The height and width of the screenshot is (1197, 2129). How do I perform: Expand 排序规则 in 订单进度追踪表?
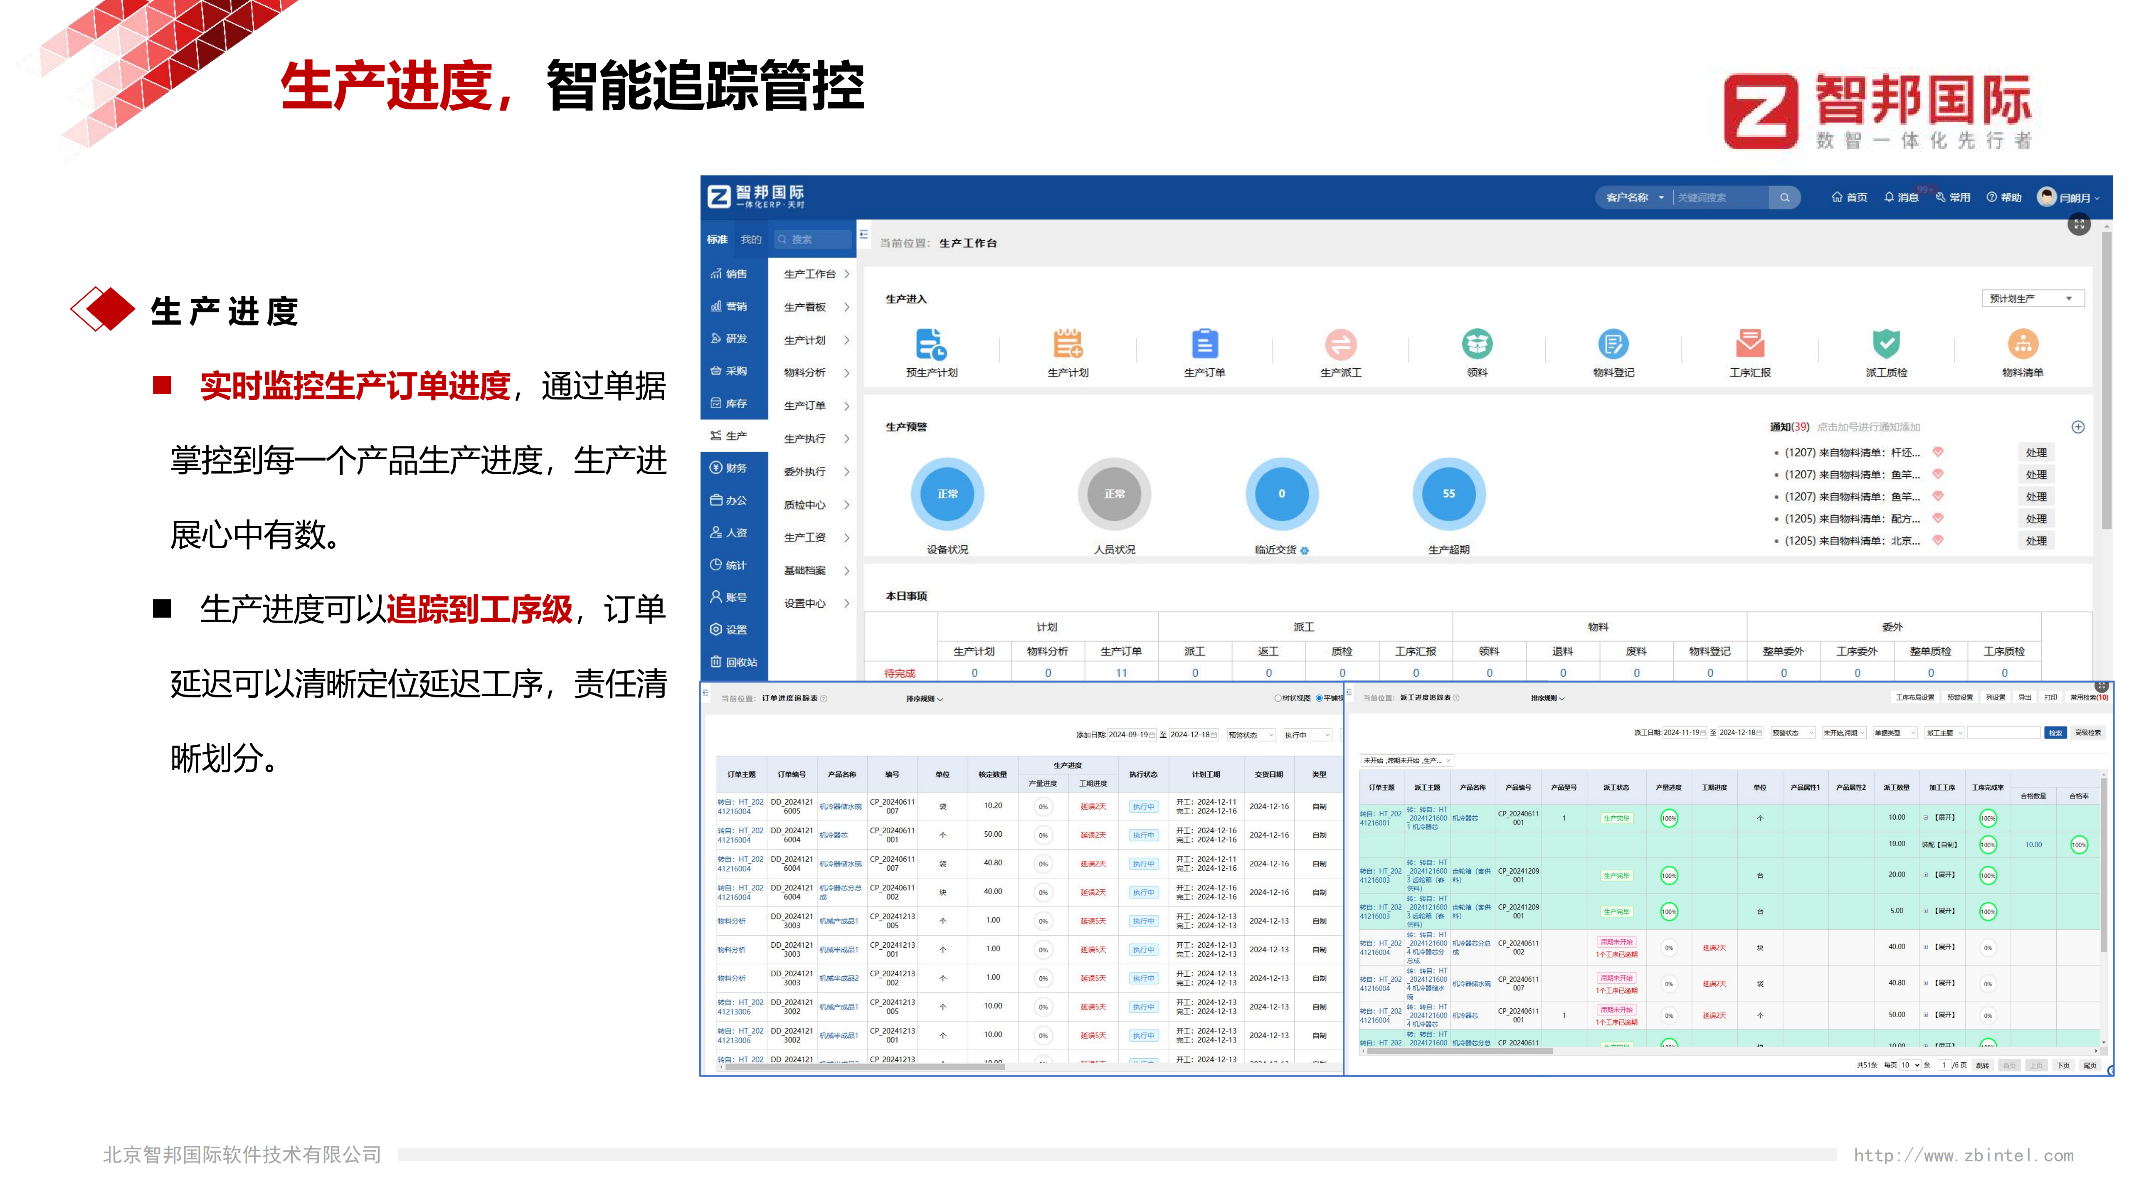pos(924,699)
